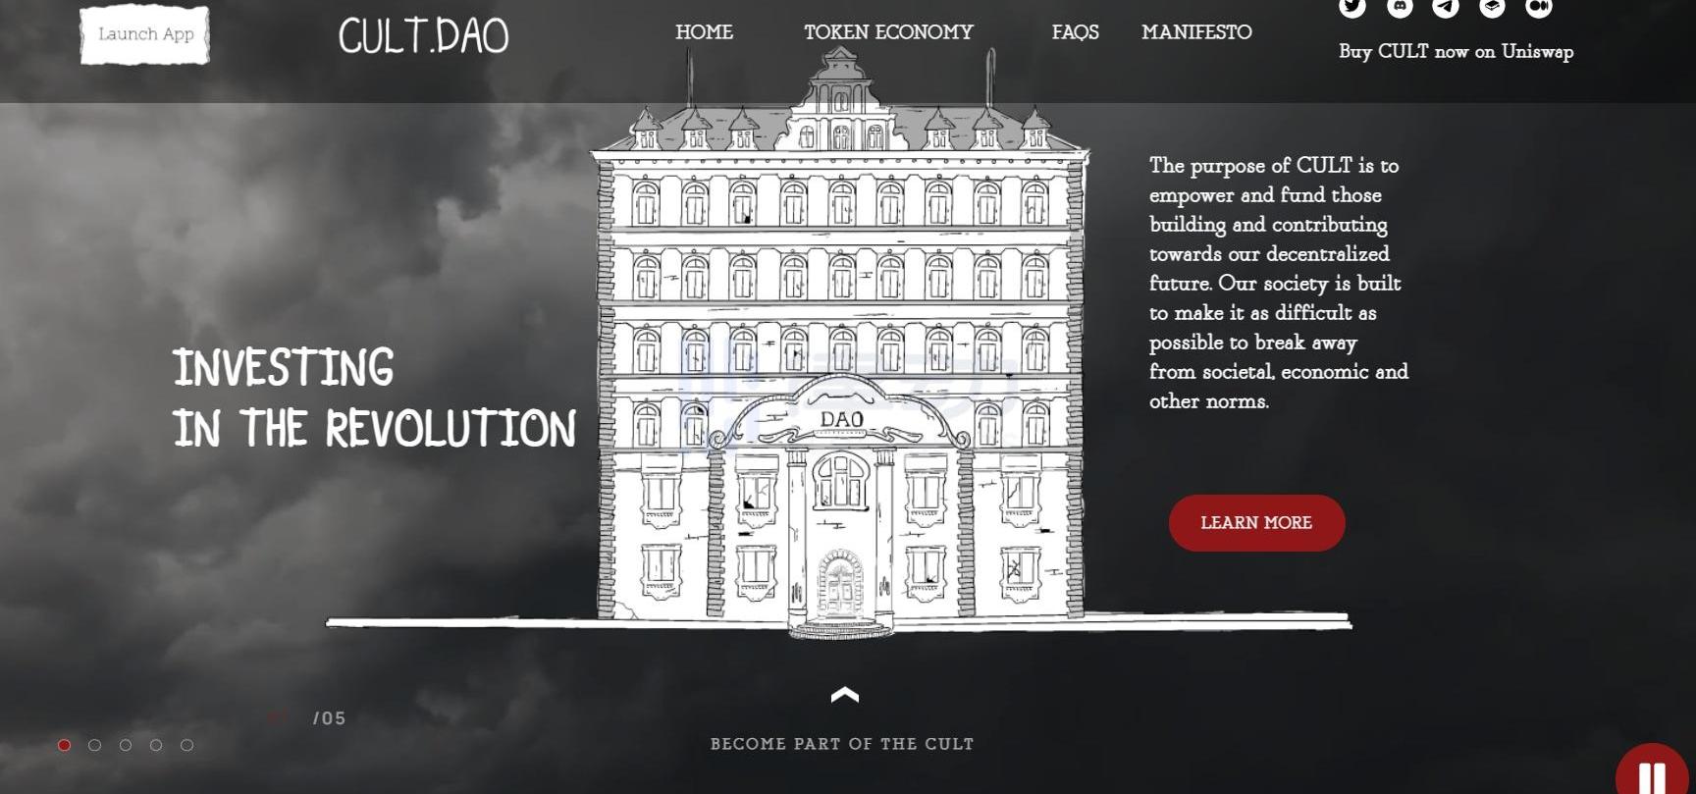1696x794 pixels.
Task: Go to the FAQS page
Action: pyautogui.click(x=1076, y=32)
